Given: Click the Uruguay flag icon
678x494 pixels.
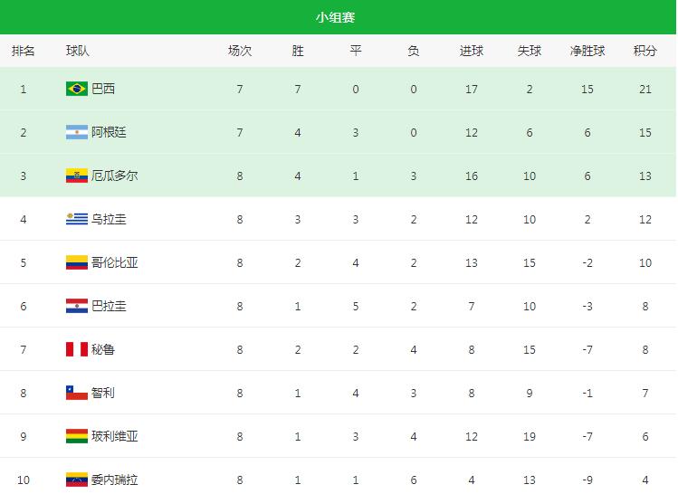Looking at the screenshot, I should (x=77, y=219).
